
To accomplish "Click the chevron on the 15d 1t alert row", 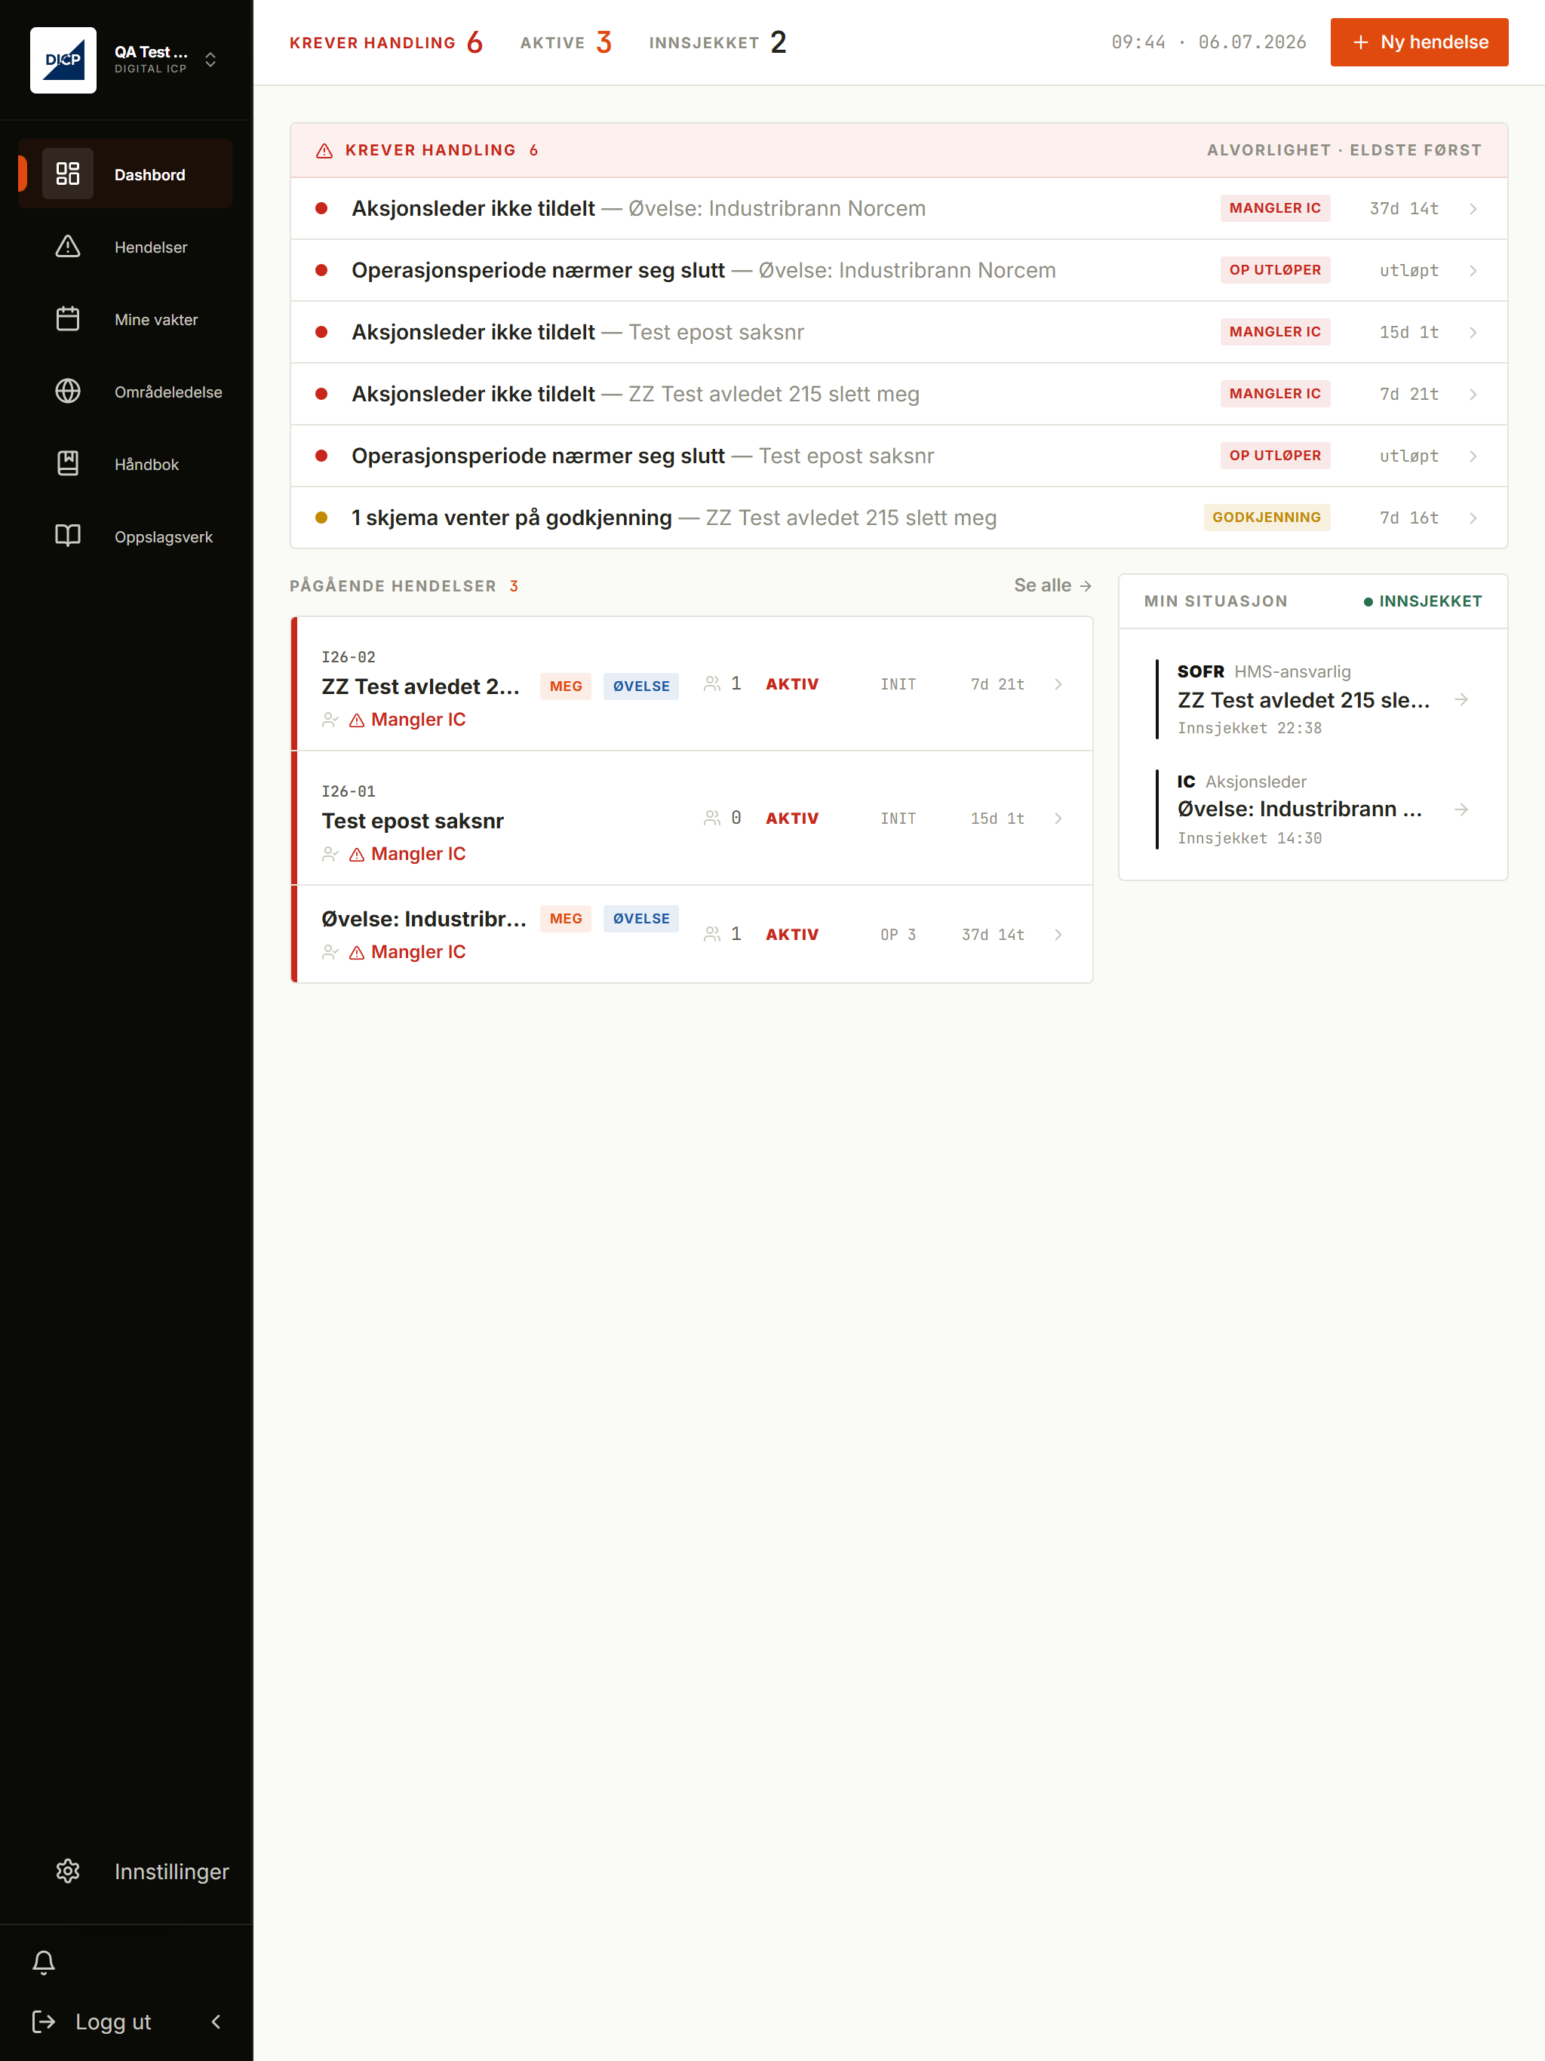I will tap(1473, 333).
